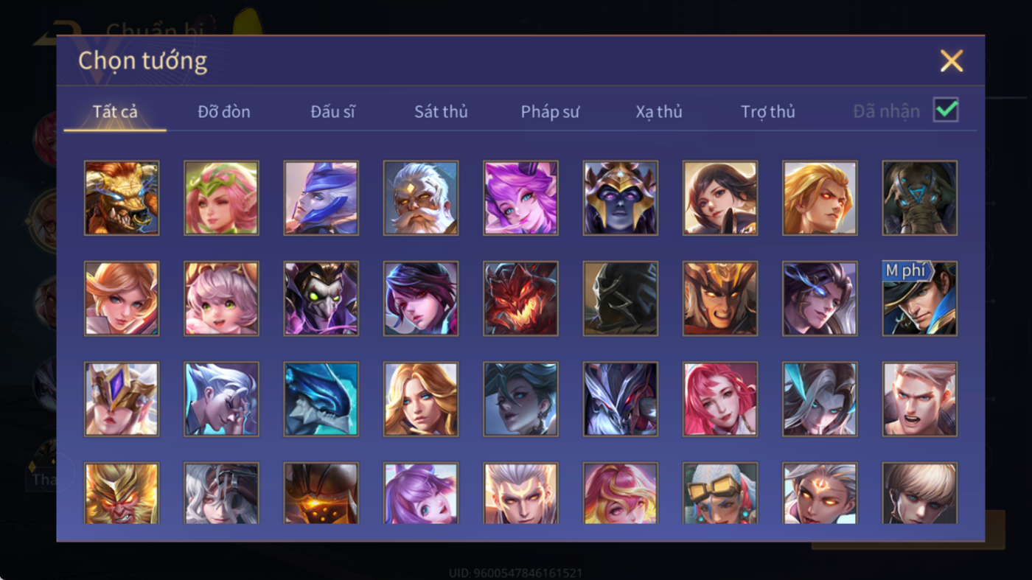
Task: Pick the golden monkey king hero
Action: tap(122, 493)
